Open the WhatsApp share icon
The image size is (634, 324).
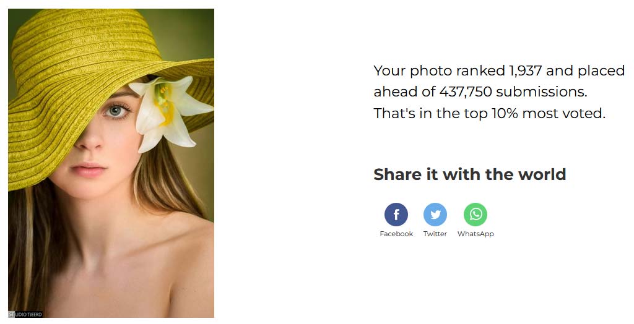coord(475,215)
